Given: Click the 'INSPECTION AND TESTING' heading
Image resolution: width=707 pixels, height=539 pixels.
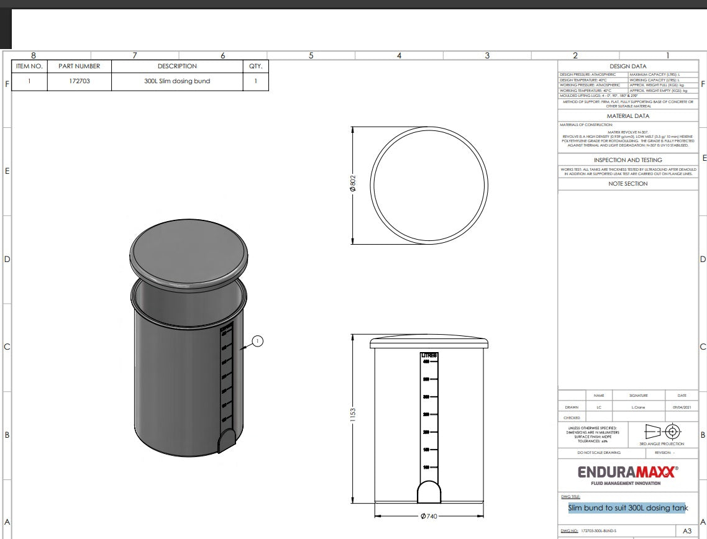Looking at the screenshot, I should 627,160.
